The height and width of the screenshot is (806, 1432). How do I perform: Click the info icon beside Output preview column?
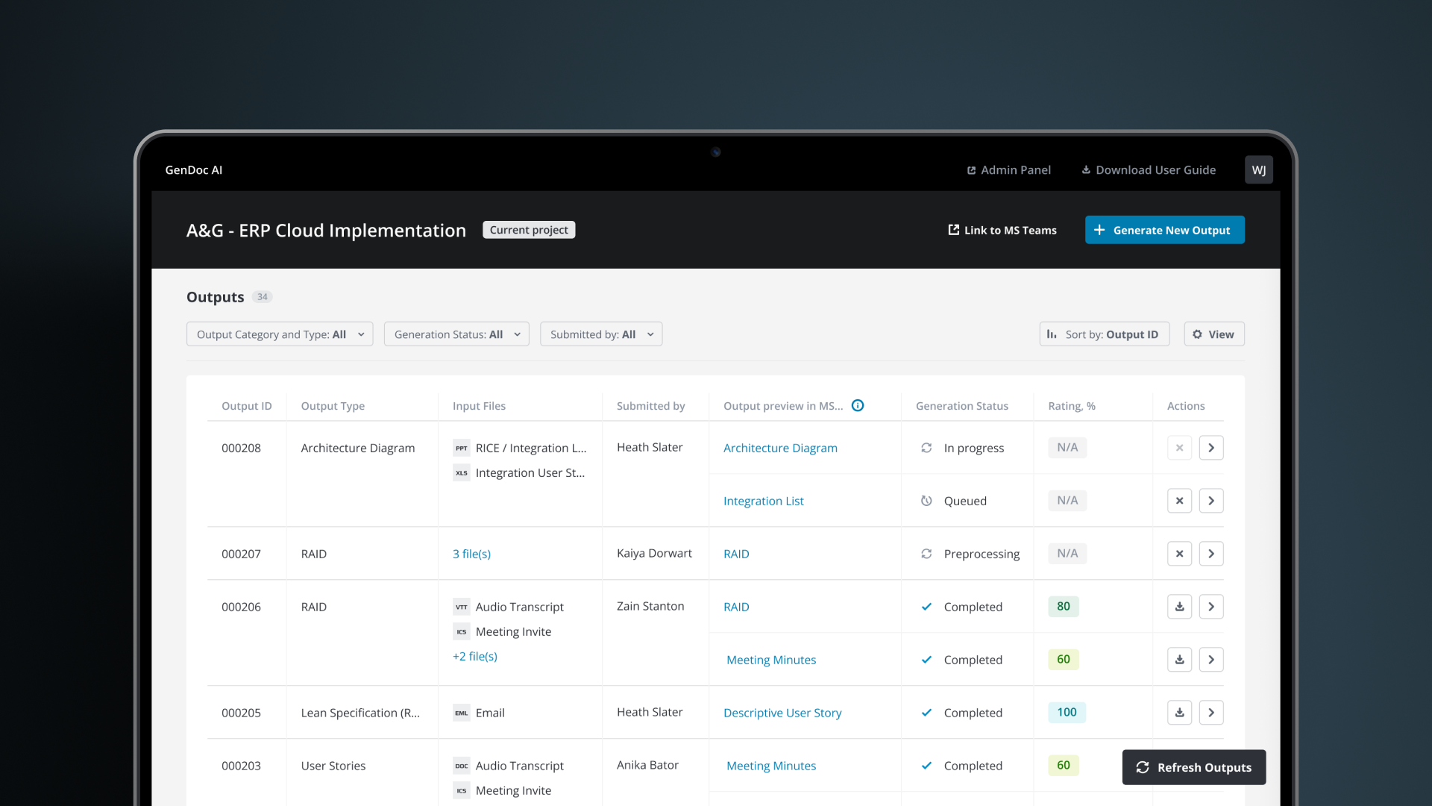tap(858, 405)
